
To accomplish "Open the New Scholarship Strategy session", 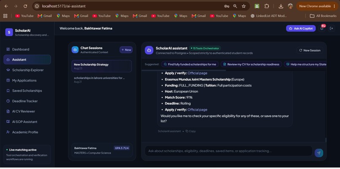I will pyautogui.click(x=102, y=66).
